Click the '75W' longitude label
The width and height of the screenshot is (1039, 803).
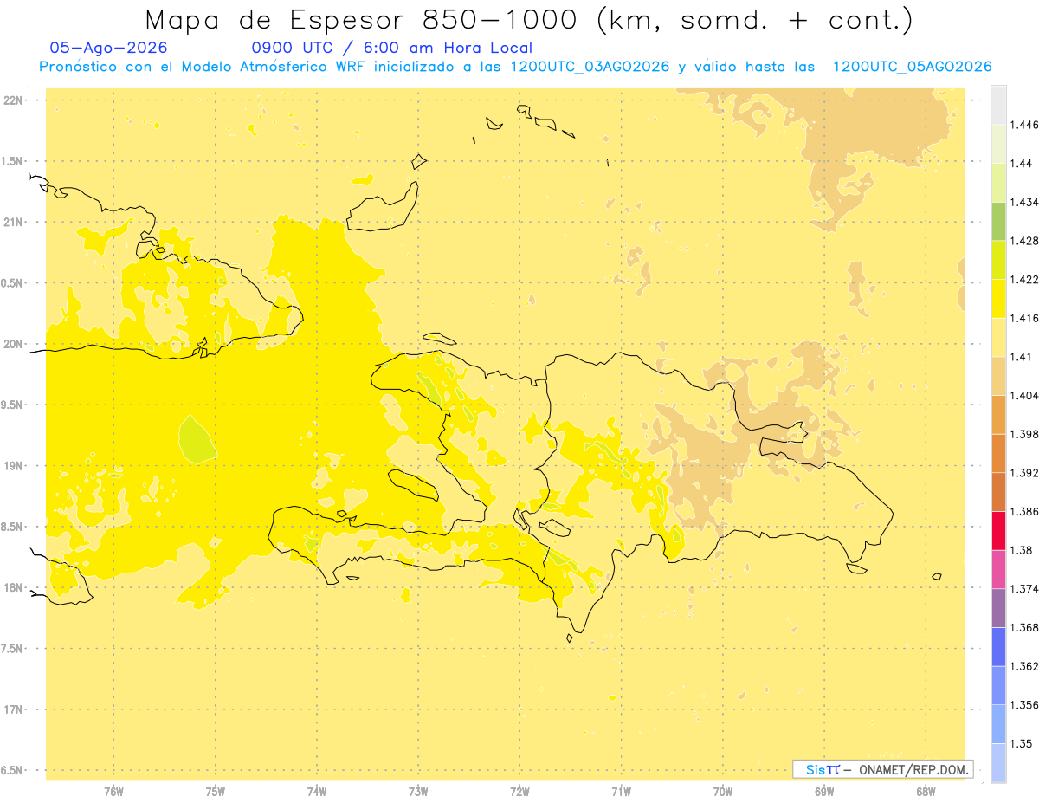(x=216, y=792)
